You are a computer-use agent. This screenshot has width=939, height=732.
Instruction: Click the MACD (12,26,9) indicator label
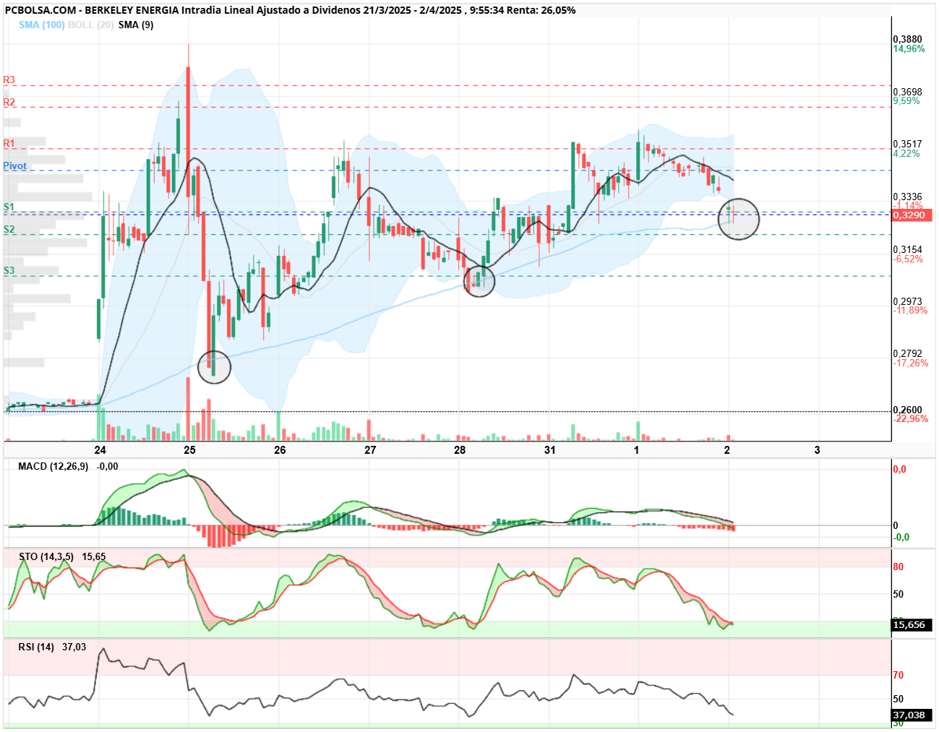53,466
